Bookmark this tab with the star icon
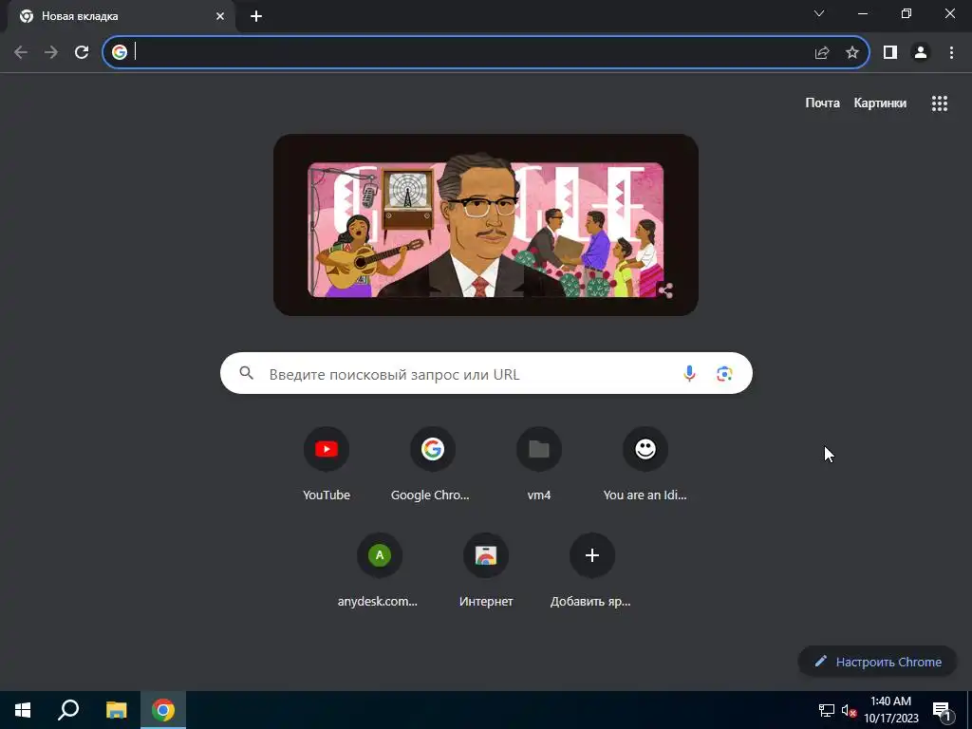This screenshot has height=729, width=972. pos(852,52)
